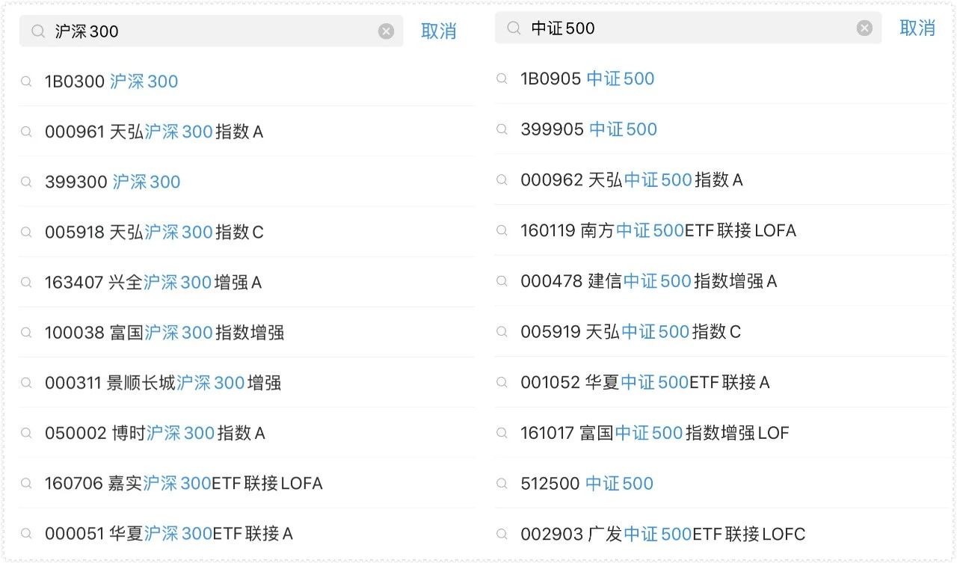The width and height of the screenshot is (957, 563).
Task: Select suggestion 000961 天弘沪深300指数A
Action: (x=154, y=132)
